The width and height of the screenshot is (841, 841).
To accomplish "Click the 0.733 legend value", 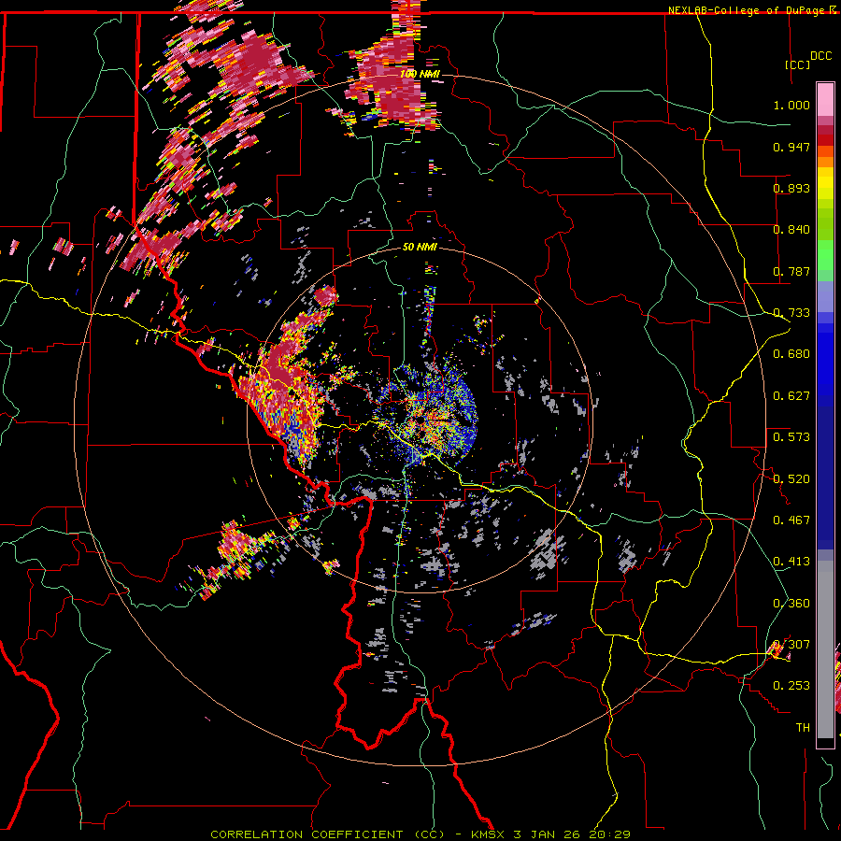I will coord(791,313).
